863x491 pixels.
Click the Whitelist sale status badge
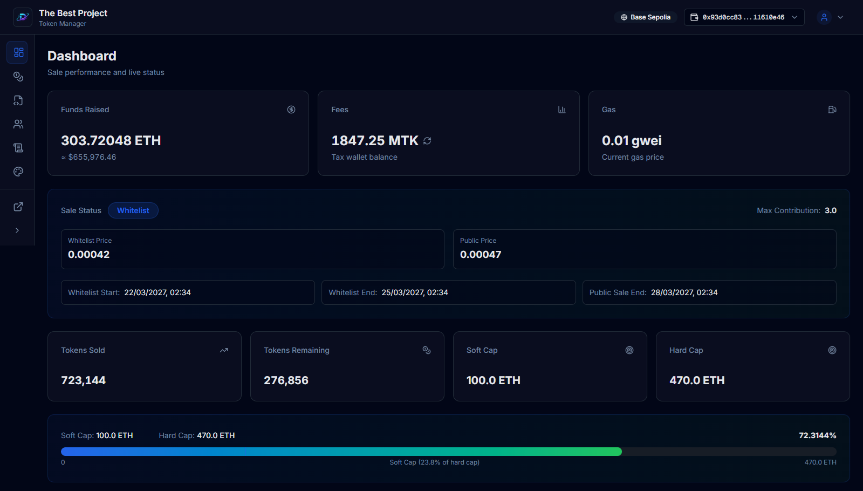pos(133,210)
